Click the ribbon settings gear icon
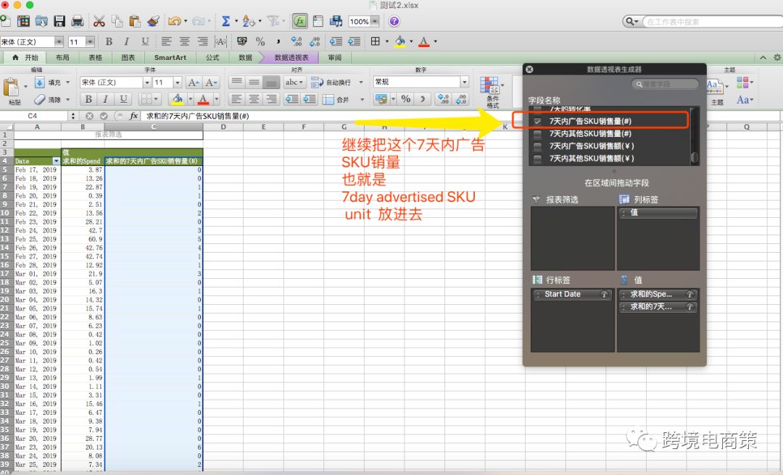Screen dimensions: 783x475 777,57
